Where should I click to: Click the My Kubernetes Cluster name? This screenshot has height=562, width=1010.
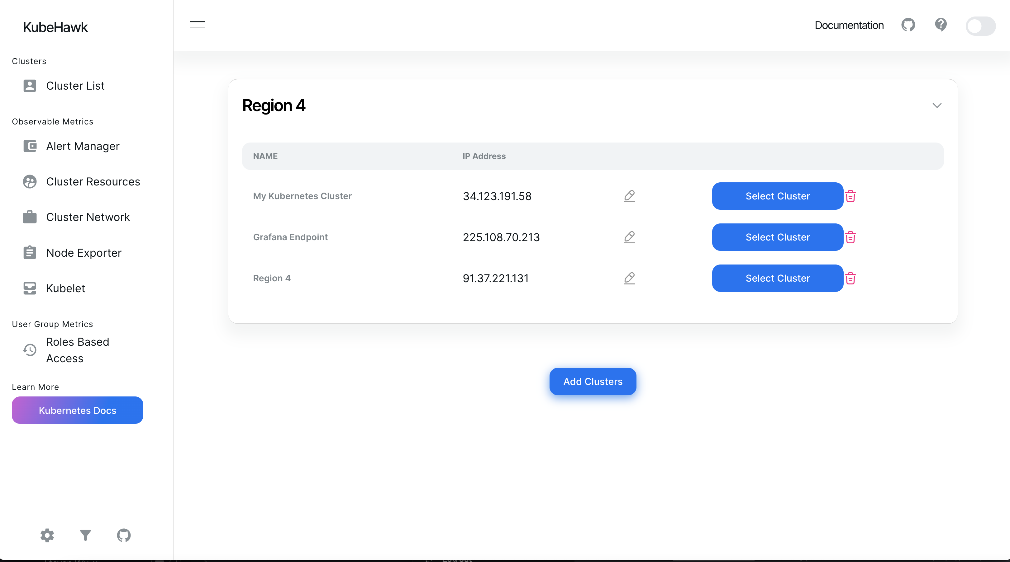pyautogui.click(x=302, y=196)
